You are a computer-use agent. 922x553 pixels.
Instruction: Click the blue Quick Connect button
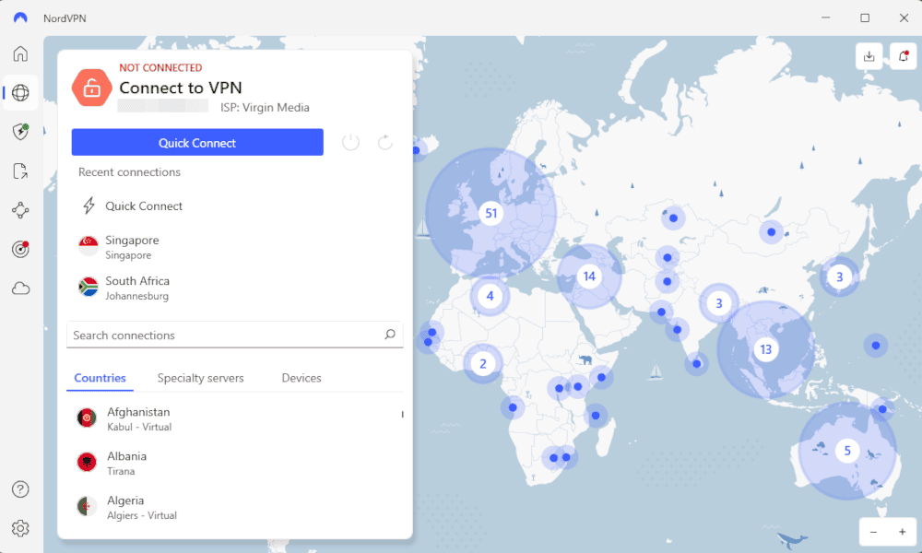tap(197, 142)
